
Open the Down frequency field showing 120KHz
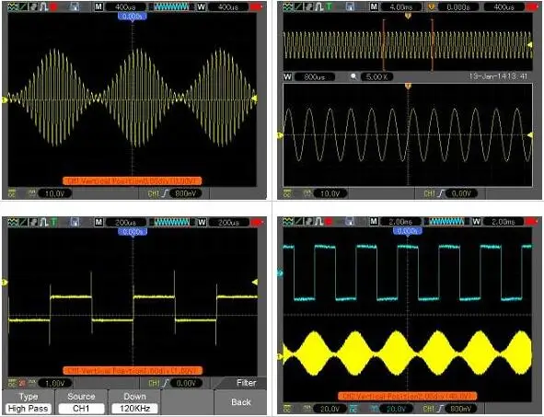pyautogui.click(x=134, y=409)
